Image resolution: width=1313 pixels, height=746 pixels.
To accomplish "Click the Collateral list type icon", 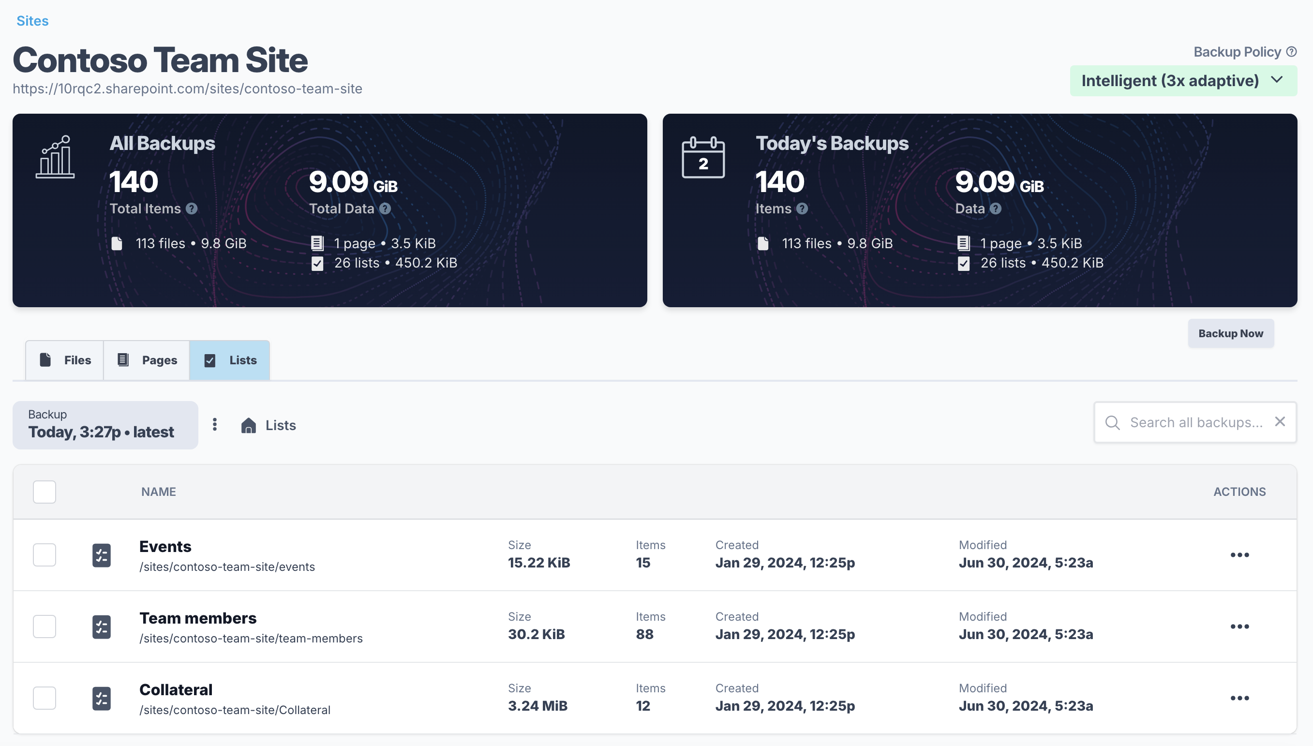I will (x=102, y=699).
